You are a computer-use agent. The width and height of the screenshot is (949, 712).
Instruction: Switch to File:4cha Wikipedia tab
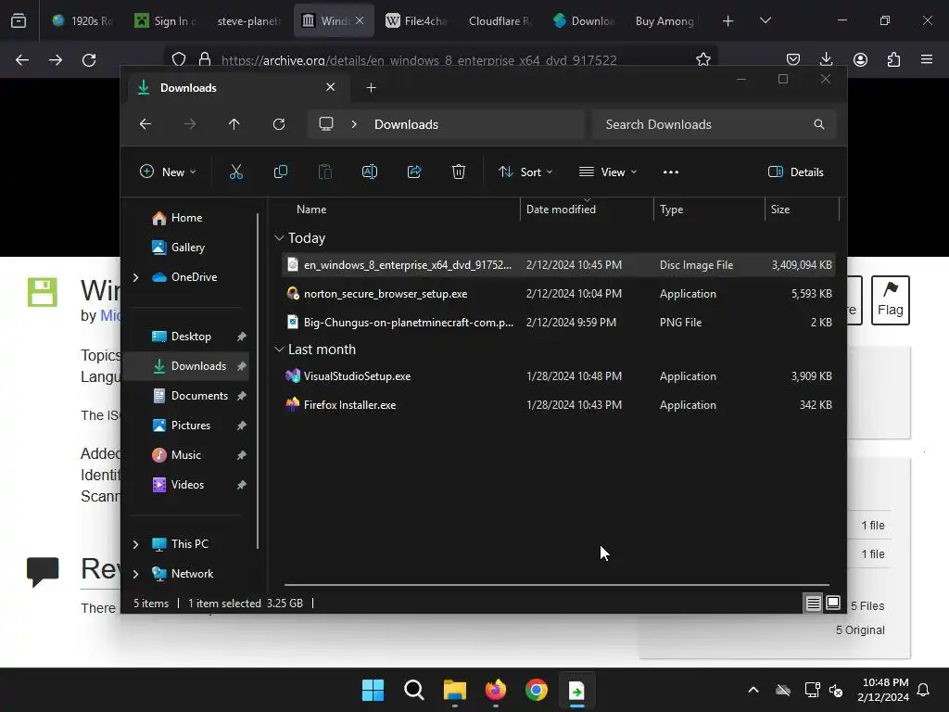click(x=416, y=20)
